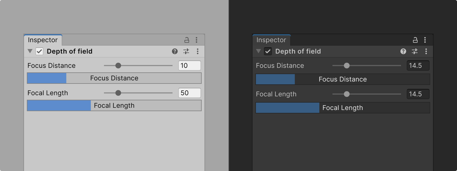Toggle the Inspector lock in light theme
The height and width of the screenshot is (171, 457).
click(187, 40)
